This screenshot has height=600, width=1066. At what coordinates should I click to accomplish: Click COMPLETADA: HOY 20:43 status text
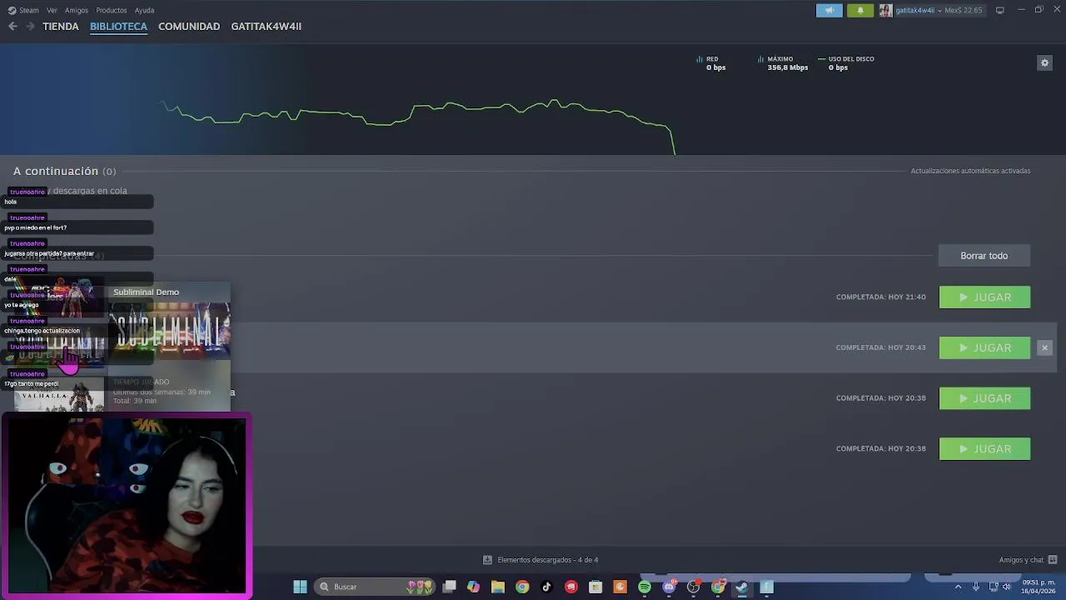point(880,347)
